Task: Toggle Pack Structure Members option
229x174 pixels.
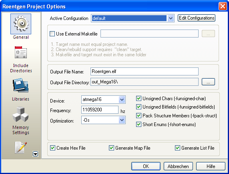Action: point(139,116)
